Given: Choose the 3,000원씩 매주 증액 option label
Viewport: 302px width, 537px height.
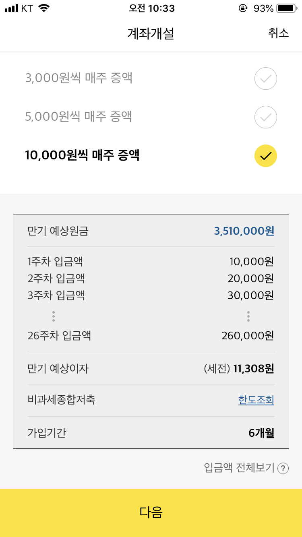Looking at the screenshot, I should click(79, 78).
